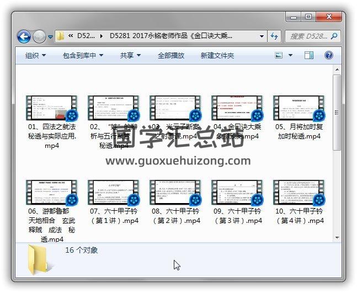Expand the address bar history dropdown
Screen dimensions: 357x293
pos(262,36)
